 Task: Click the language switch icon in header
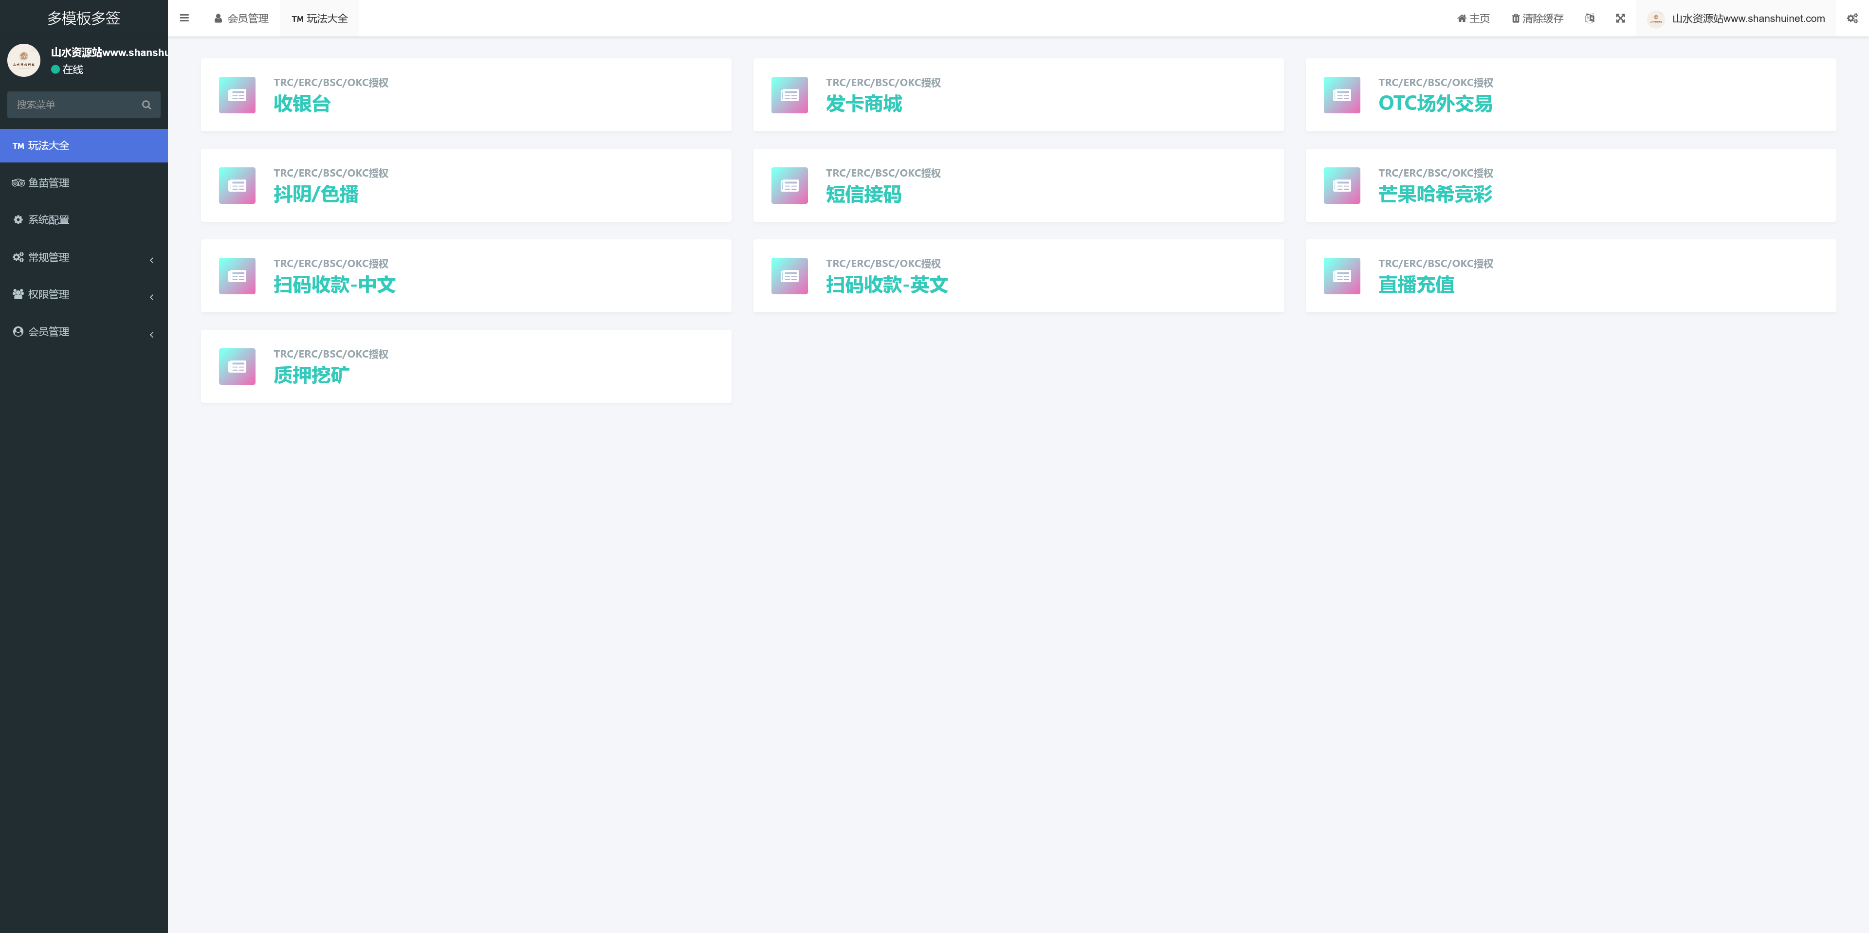coord(1590,18)
